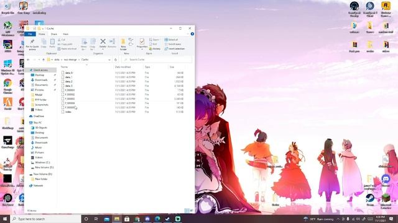
Task: Open the Easy access dropdown in ribbon
Action: (131, 44)
